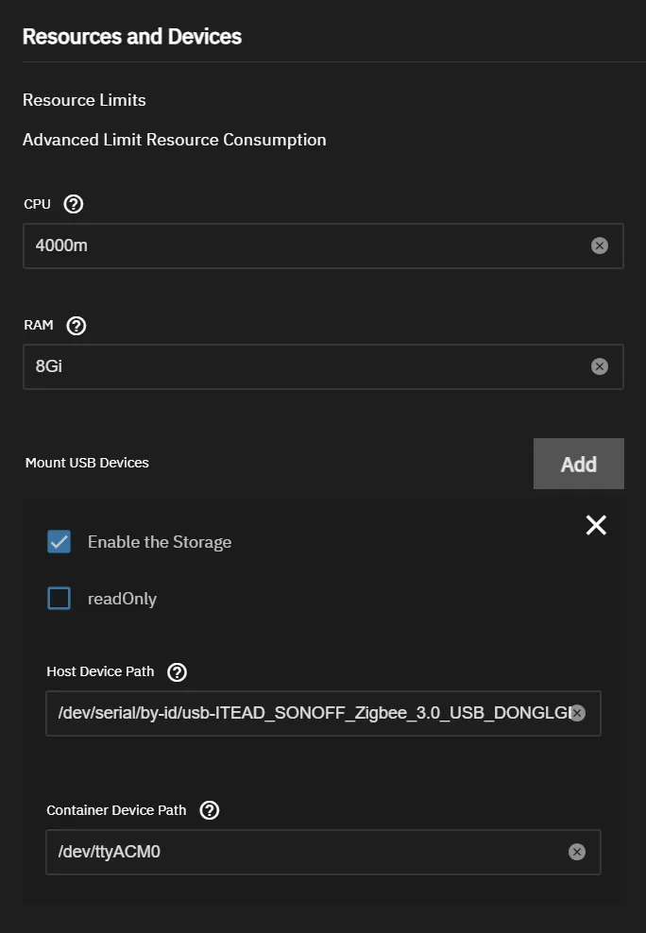Open the Container Device Path help icon

(208, 809)
